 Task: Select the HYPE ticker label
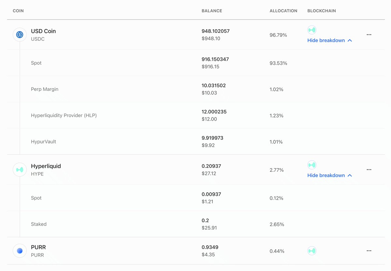point(37,174)
